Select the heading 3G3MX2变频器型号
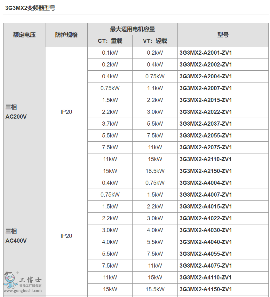This screenshot has width=270, height=297. point(30,8)
